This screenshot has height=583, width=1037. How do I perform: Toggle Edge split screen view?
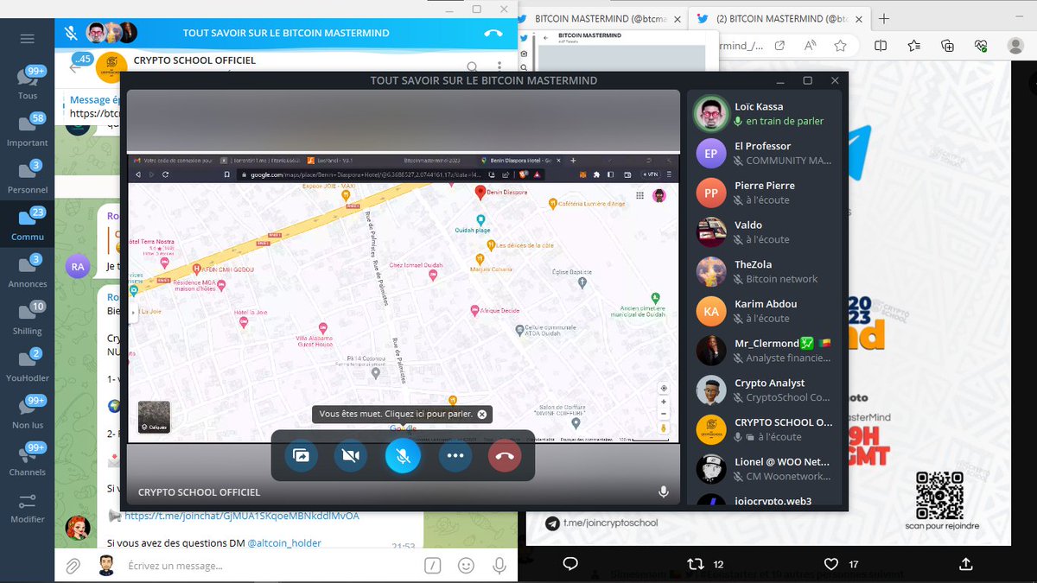point(881,46)
